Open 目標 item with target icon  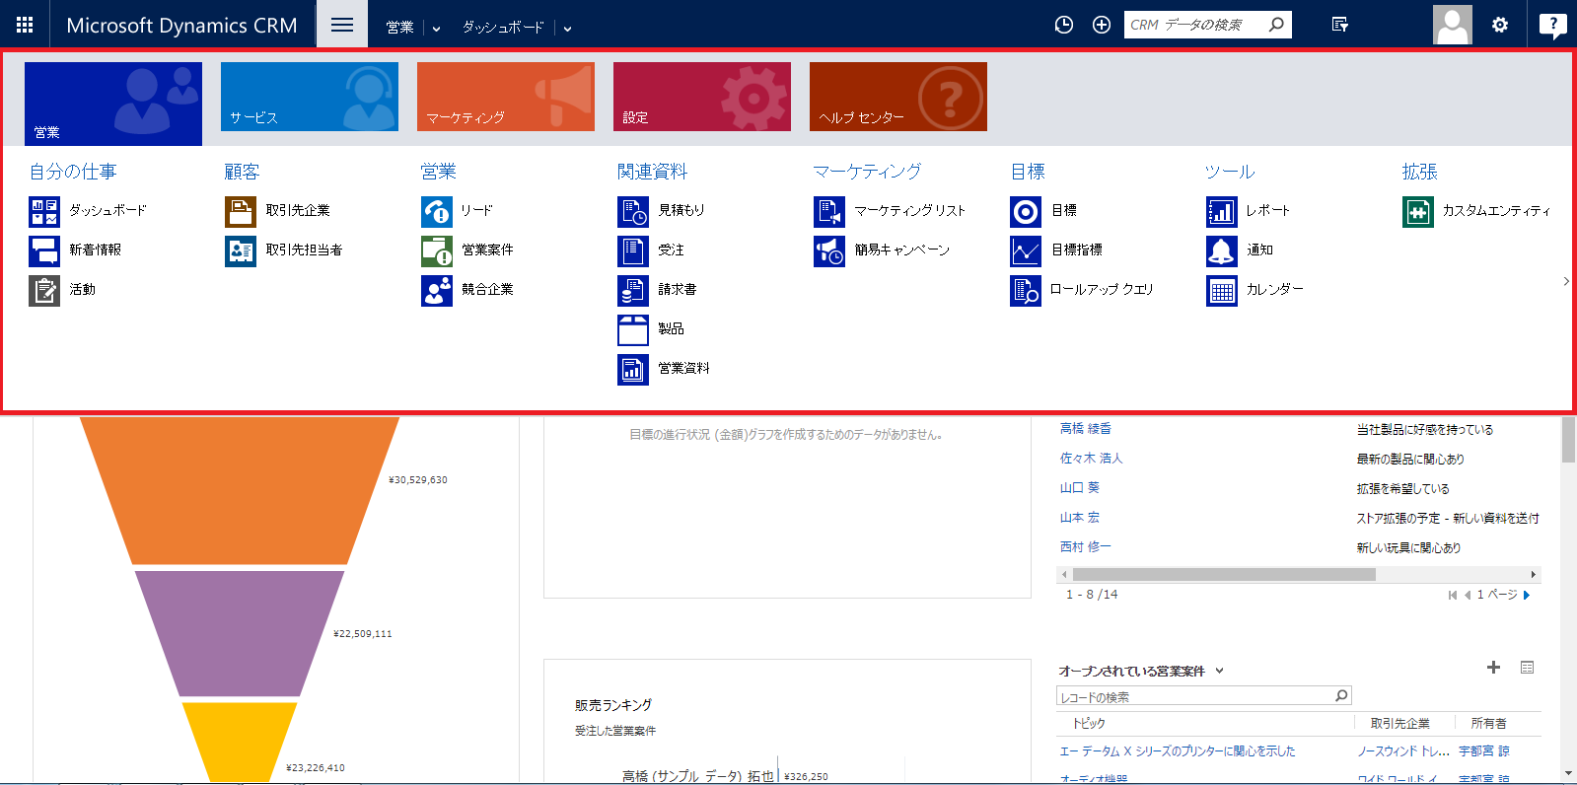pyautogui.click(x=1044, y=211)
